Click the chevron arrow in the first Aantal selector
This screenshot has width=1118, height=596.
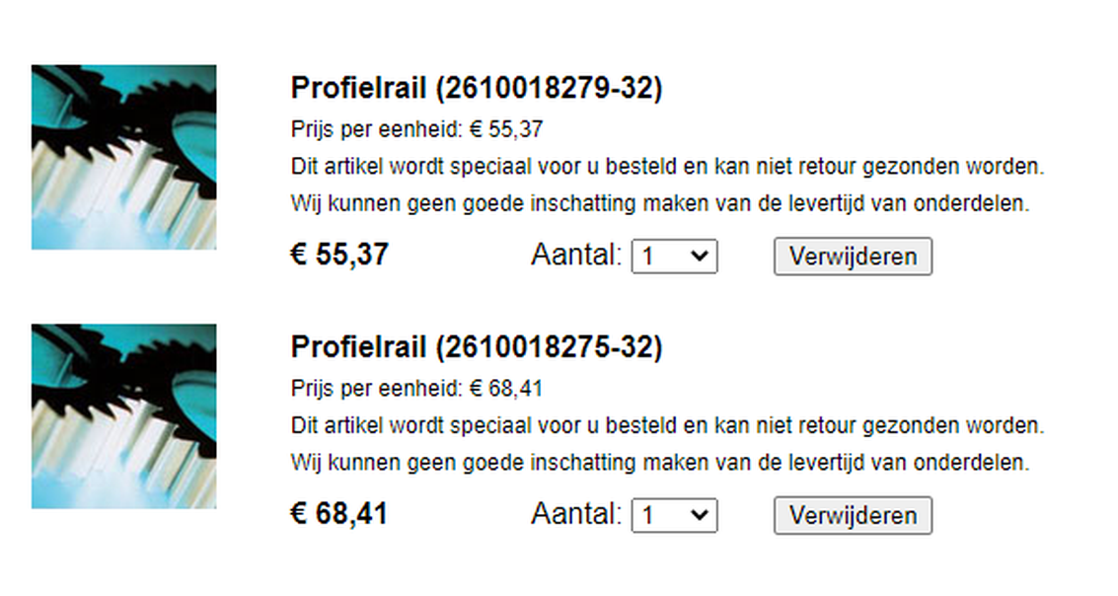(x=700, y=256)
